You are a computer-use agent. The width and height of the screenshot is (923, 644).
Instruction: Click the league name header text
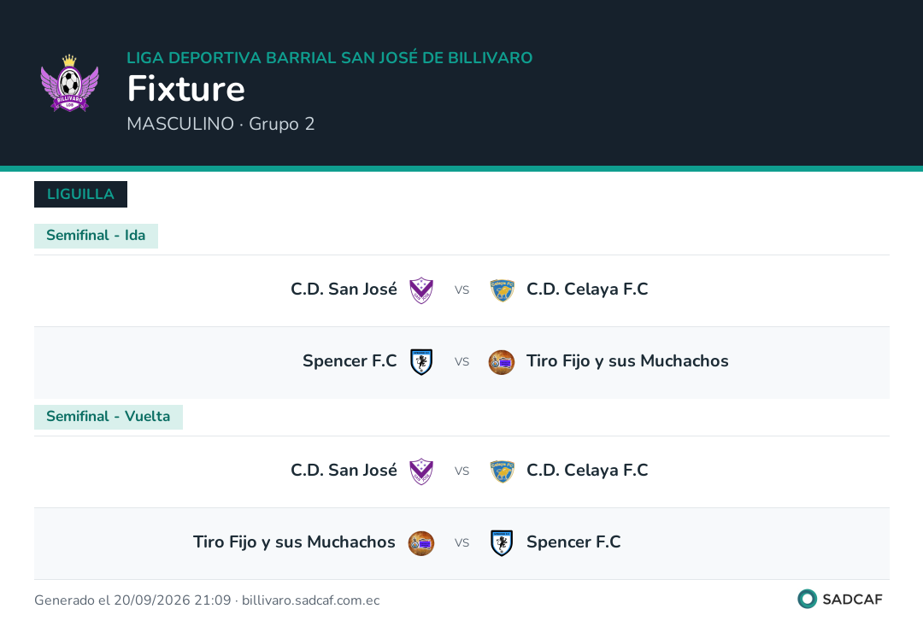pos(330,57)
